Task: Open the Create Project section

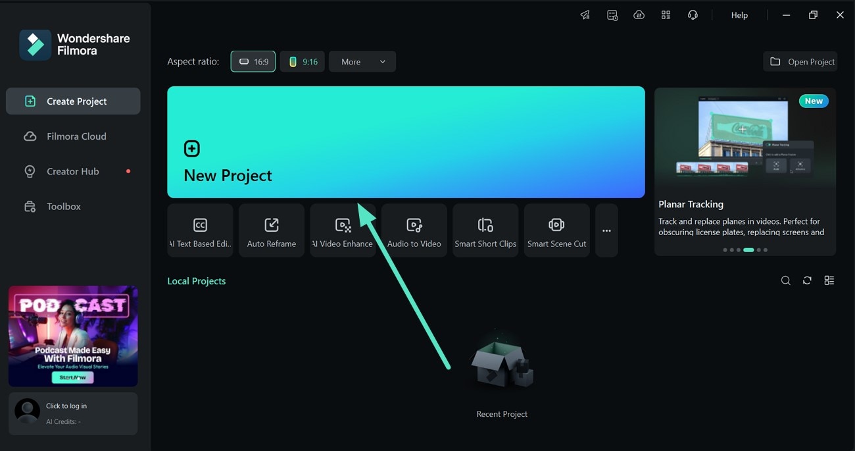Action: tap(73, 101)
